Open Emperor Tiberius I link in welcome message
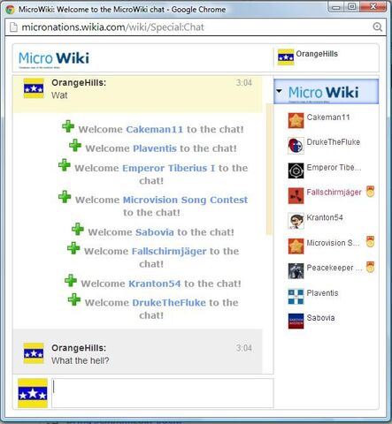This screenshot has height=424, width=392. coord(168,168)
